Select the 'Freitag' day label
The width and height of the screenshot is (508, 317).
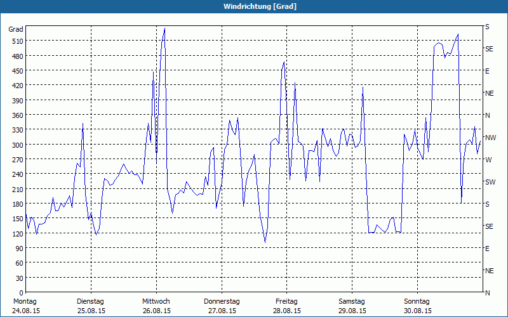(286, 302)
